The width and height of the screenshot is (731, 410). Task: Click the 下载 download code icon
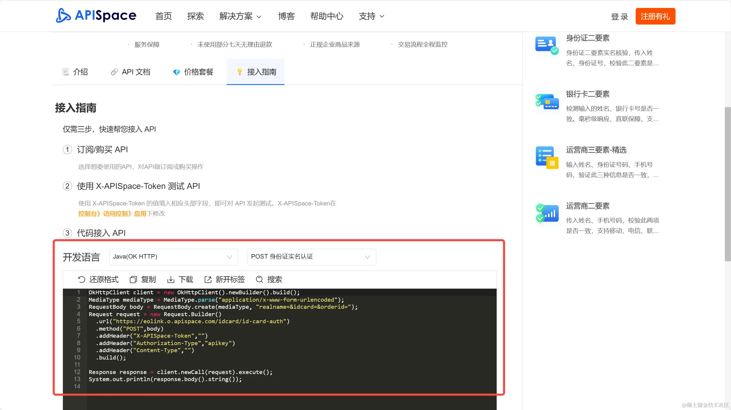(x=171, y=279)
